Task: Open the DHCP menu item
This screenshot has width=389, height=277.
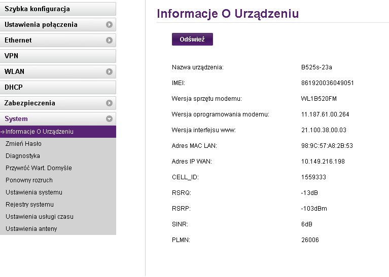Action: click(58, 87)
